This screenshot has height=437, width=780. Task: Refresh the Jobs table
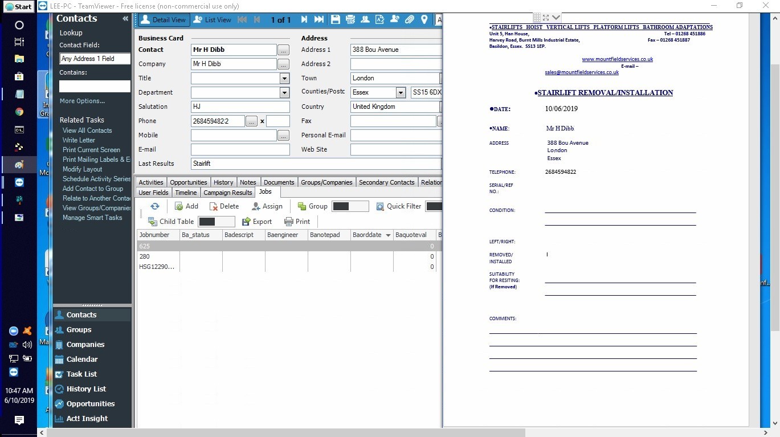tap(154, 206)
